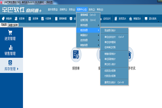Click the partially hidden chart icon after 草稿单据

pyautogui.click(x=71, y=19)
